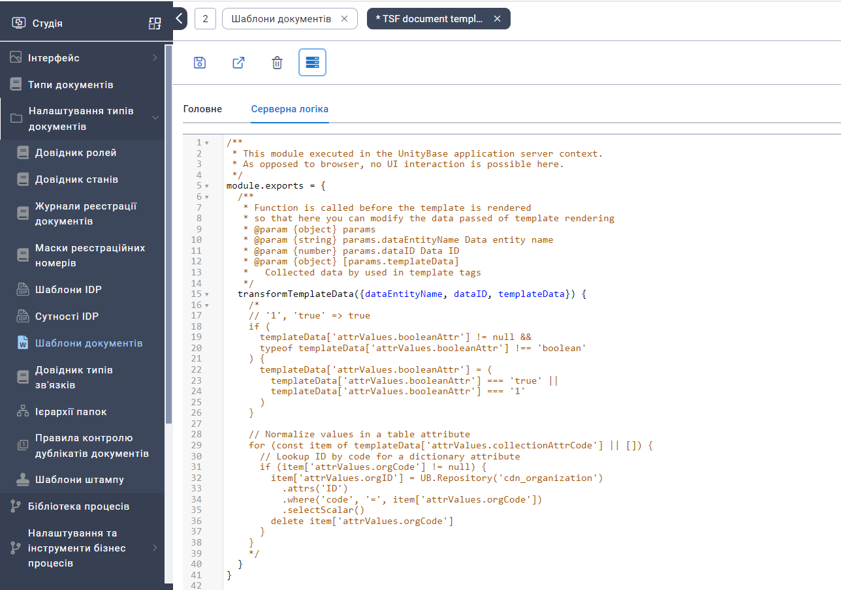Viewport: 841px width, 590px height.
Task: Close the Шаблони документів tab
Action: point(344,19)
